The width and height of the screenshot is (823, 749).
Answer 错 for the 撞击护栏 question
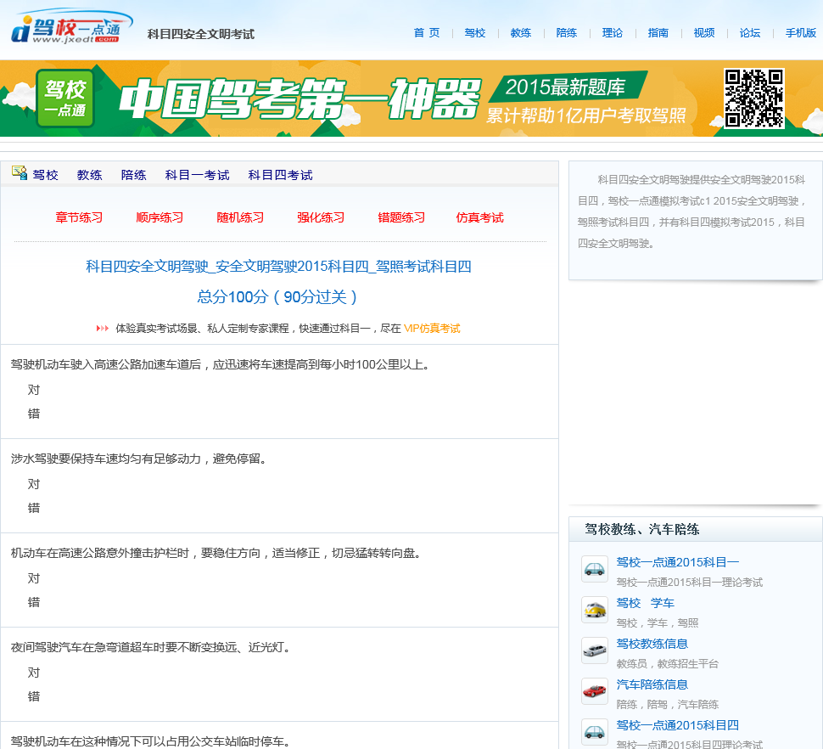pyautogui.click(x=34, y=602)
